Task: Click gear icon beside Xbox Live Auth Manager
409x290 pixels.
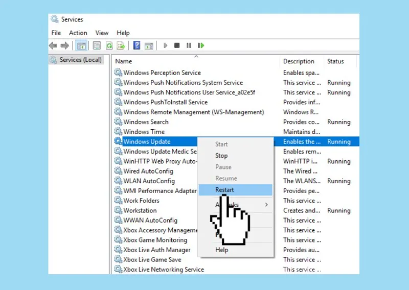Action: coord(118,249)
